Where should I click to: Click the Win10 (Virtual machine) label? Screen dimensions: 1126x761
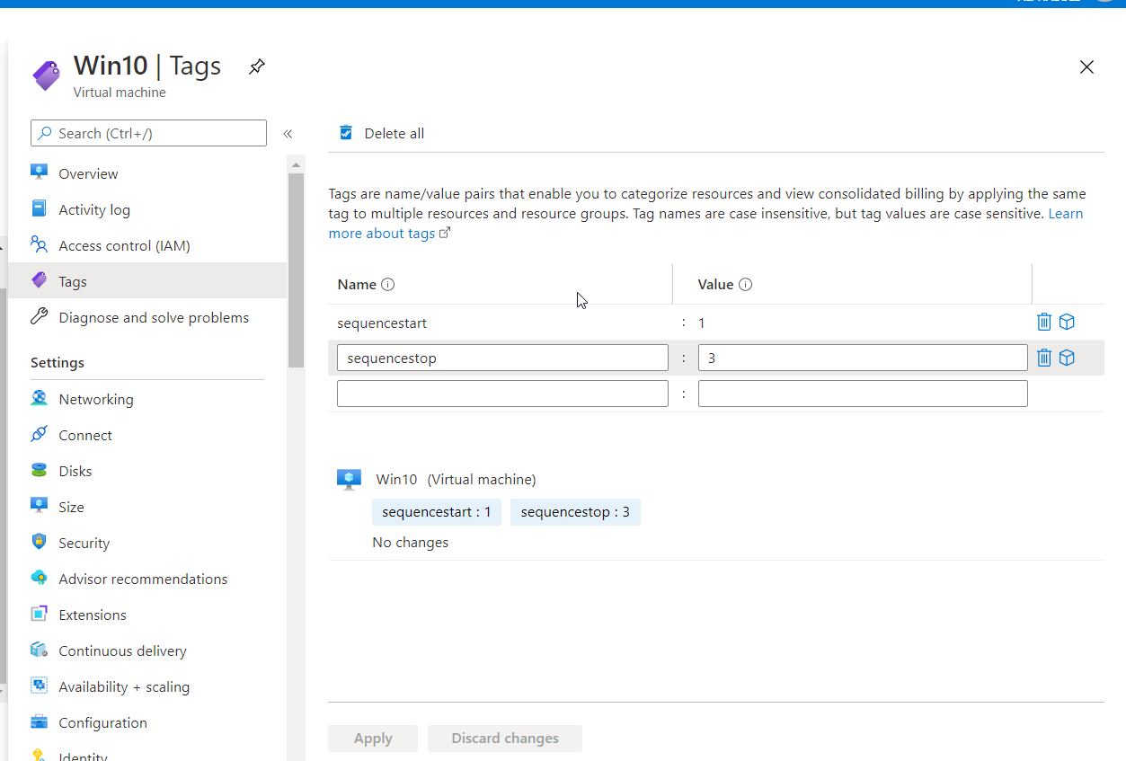(457, 480)
